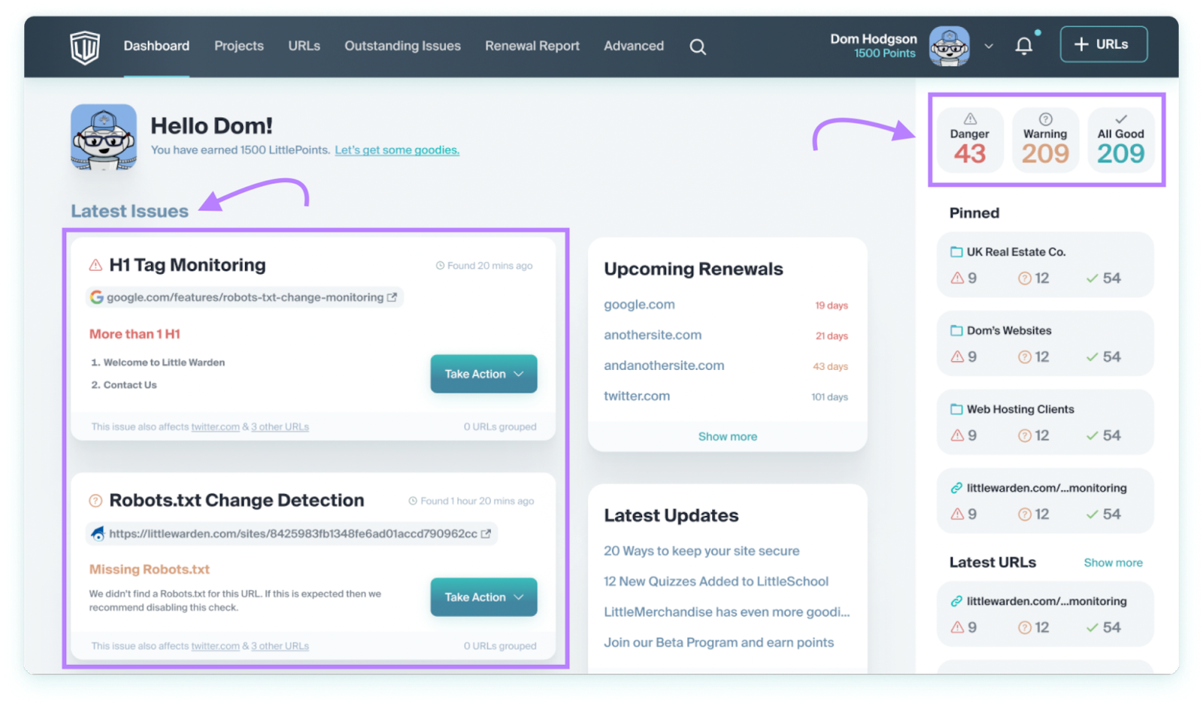Screen dimensions: 1203x707
Task: Click the link icon on the pinned littlewarden.com monitoring URL
Action: click(956, 488)
